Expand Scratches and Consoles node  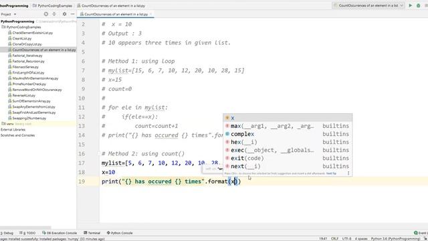click(x=17, y=135)
